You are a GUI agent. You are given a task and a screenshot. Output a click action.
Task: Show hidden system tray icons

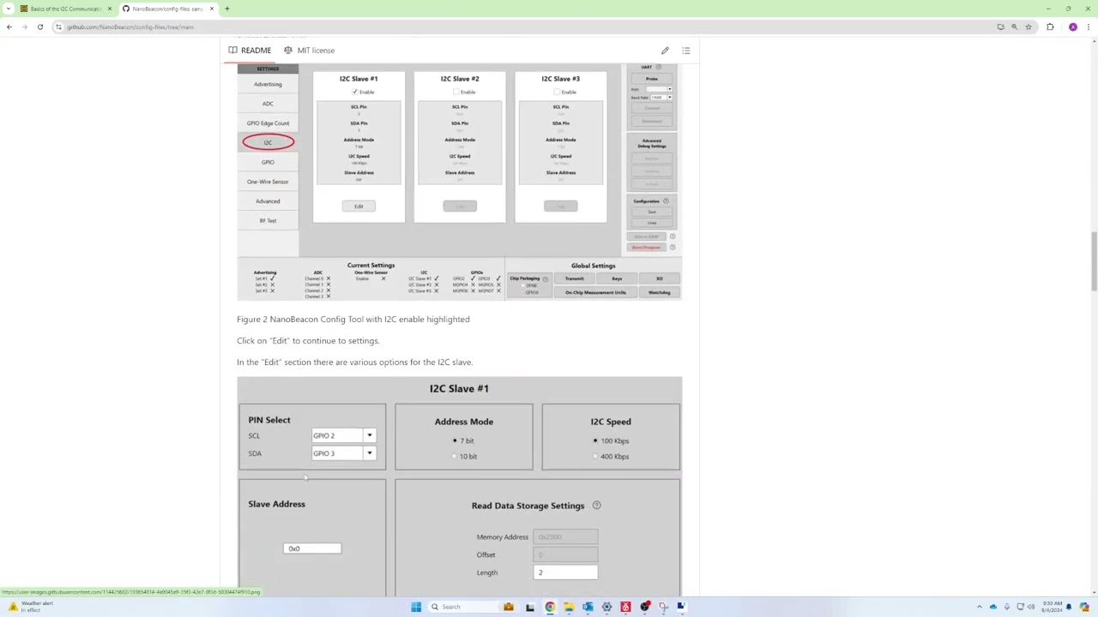click(980, 607)
